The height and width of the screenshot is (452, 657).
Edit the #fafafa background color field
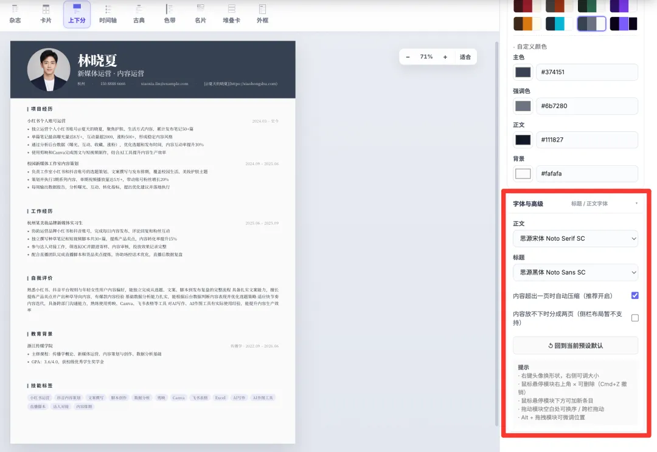587,174
